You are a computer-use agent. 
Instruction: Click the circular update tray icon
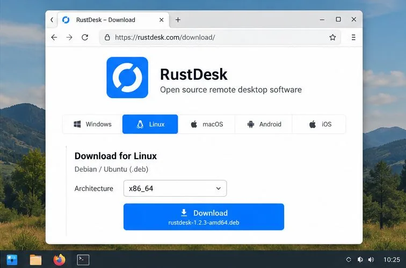(349, 259)
